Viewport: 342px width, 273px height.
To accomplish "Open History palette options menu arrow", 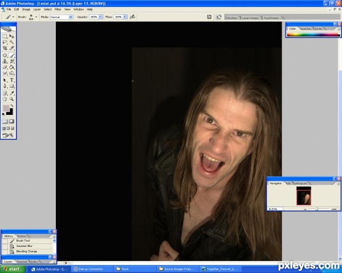I will 54,236.
